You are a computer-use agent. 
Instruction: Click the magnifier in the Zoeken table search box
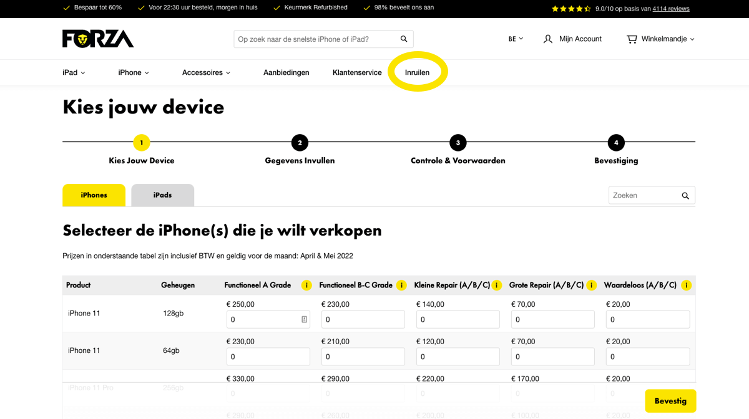point(685,195)
